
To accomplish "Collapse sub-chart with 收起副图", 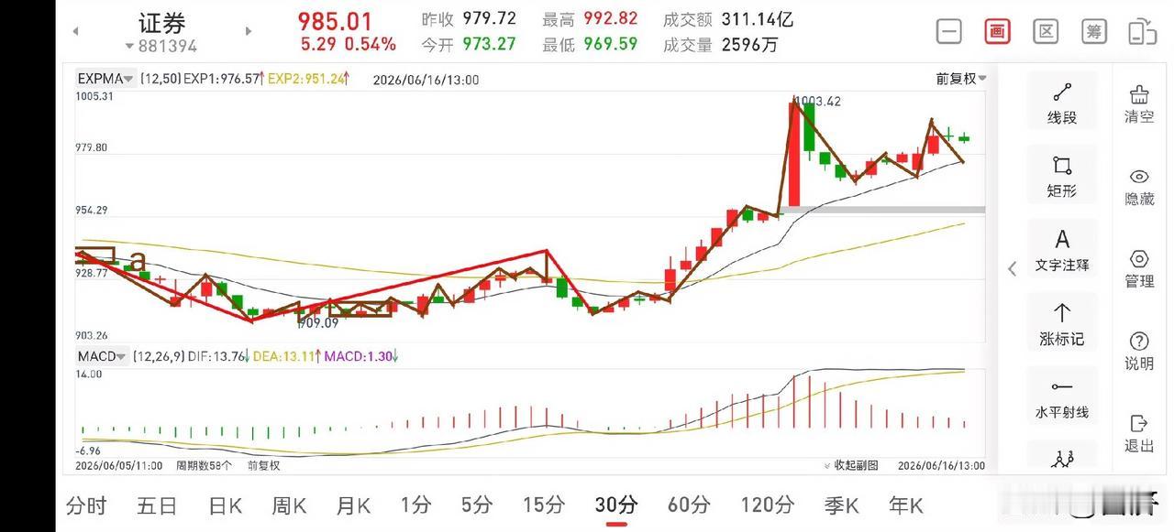I will tap(850, 465).
